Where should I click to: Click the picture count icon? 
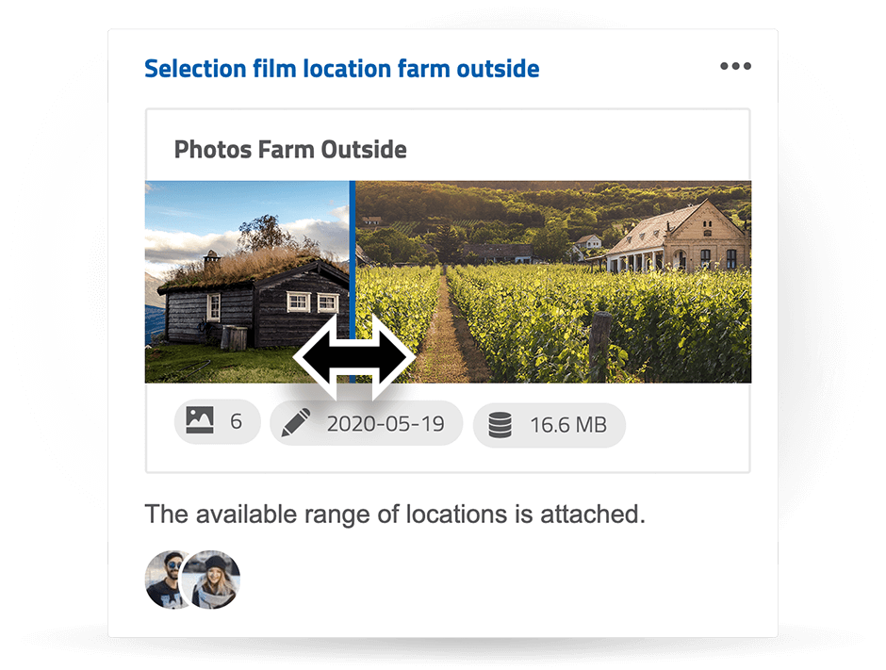[x=200, y=422]
